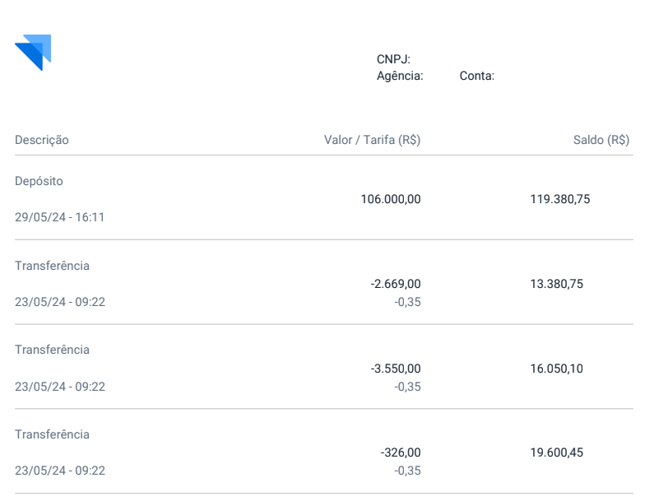Click the -0,35 fee under -2.669,00
The height and width of the screenshot is (501, 645).
click(x=408, y=302)
